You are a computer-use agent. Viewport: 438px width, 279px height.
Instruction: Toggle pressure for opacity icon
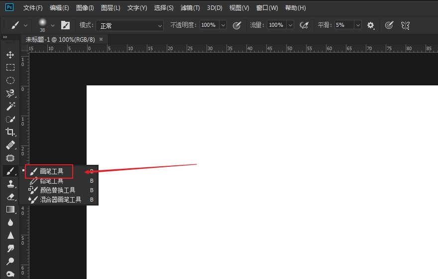pyautogui.click(x=237, y=25)
